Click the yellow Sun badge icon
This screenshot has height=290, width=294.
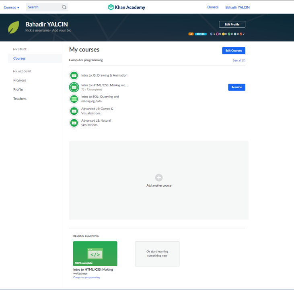click(x=223, y=34)
